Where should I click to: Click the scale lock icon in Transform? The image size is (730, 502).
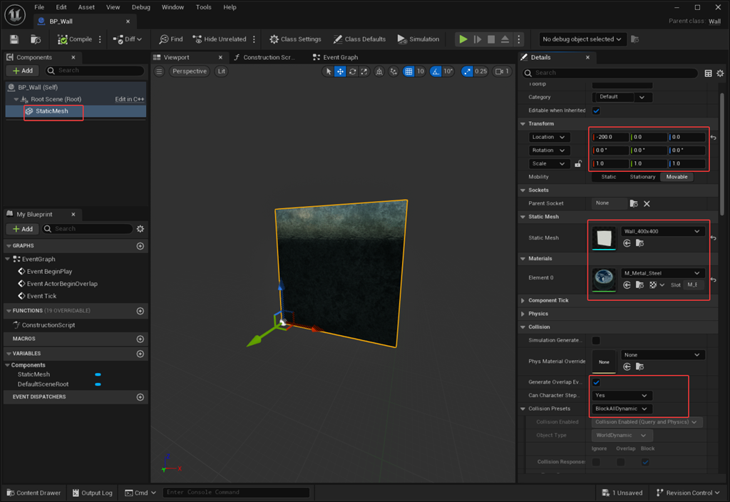coord(578,164)
